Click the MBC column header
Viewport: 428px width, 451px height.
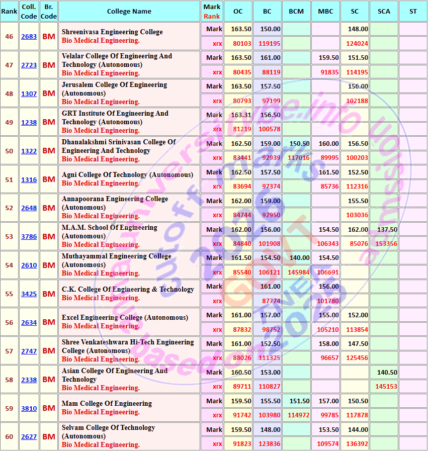[325, 11]
